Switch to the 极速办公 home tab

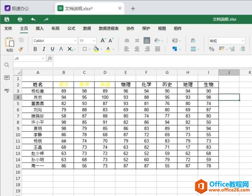[17, 8]
